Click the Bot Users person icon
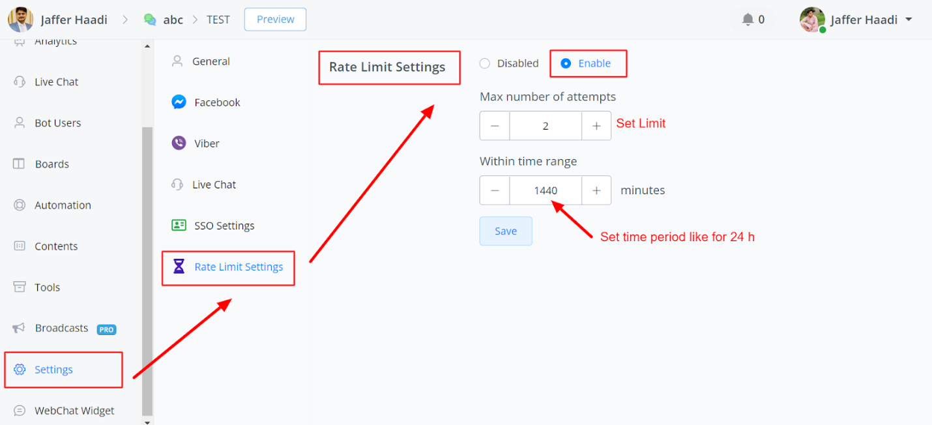 20,123
